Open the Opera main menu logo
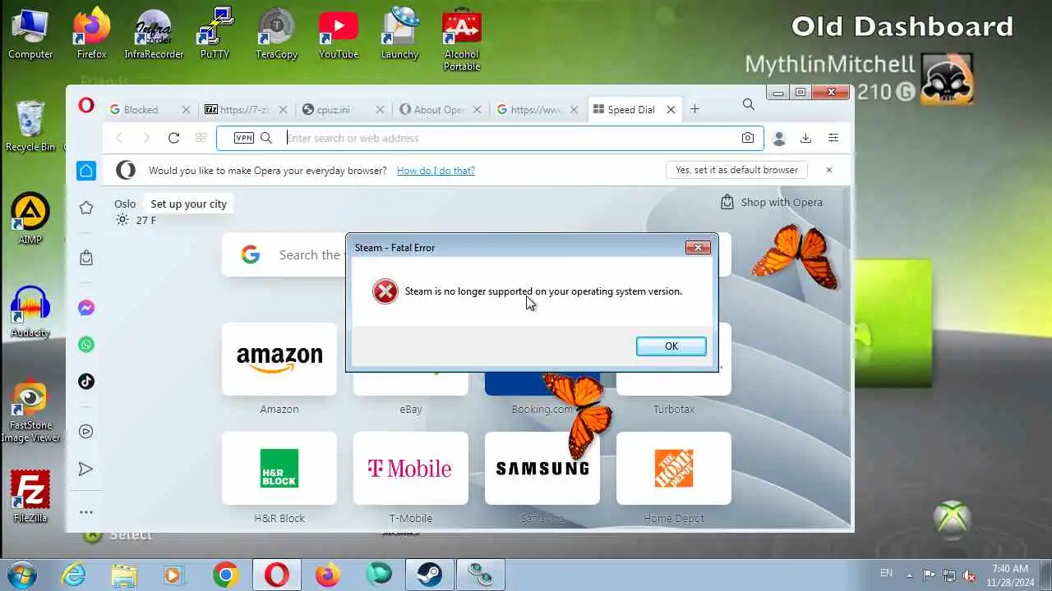The height and width of the screenshot is (591, 1052). click(x=86, y=106)
